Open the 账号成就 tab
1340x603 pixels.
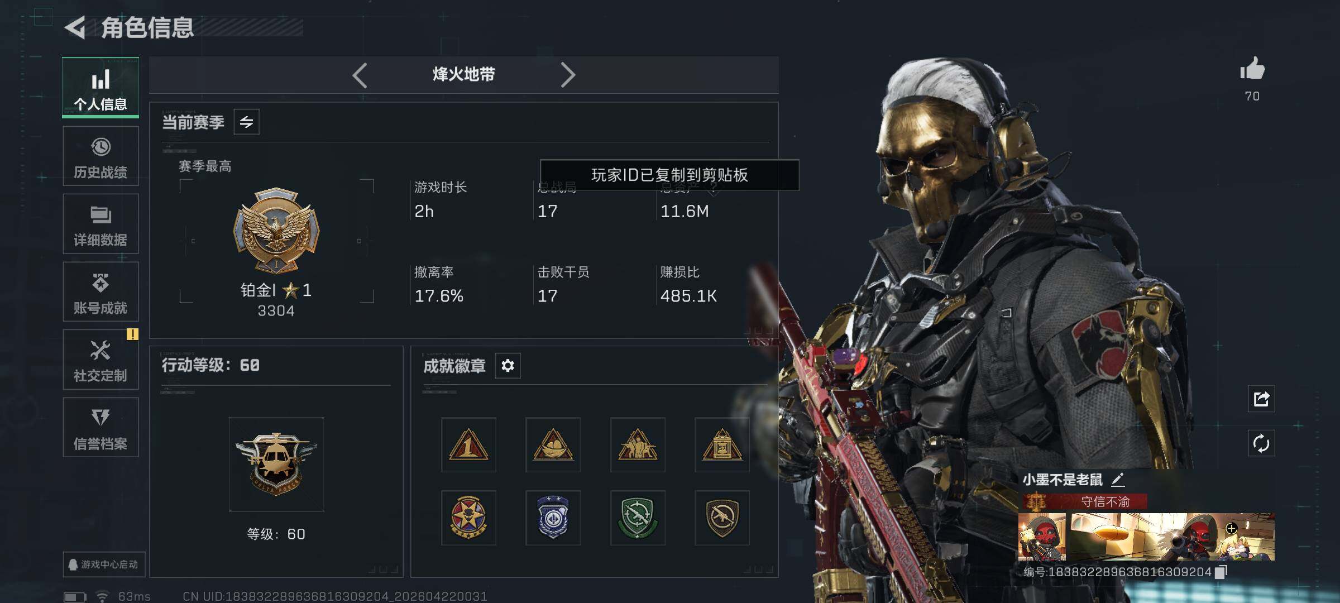100,292
